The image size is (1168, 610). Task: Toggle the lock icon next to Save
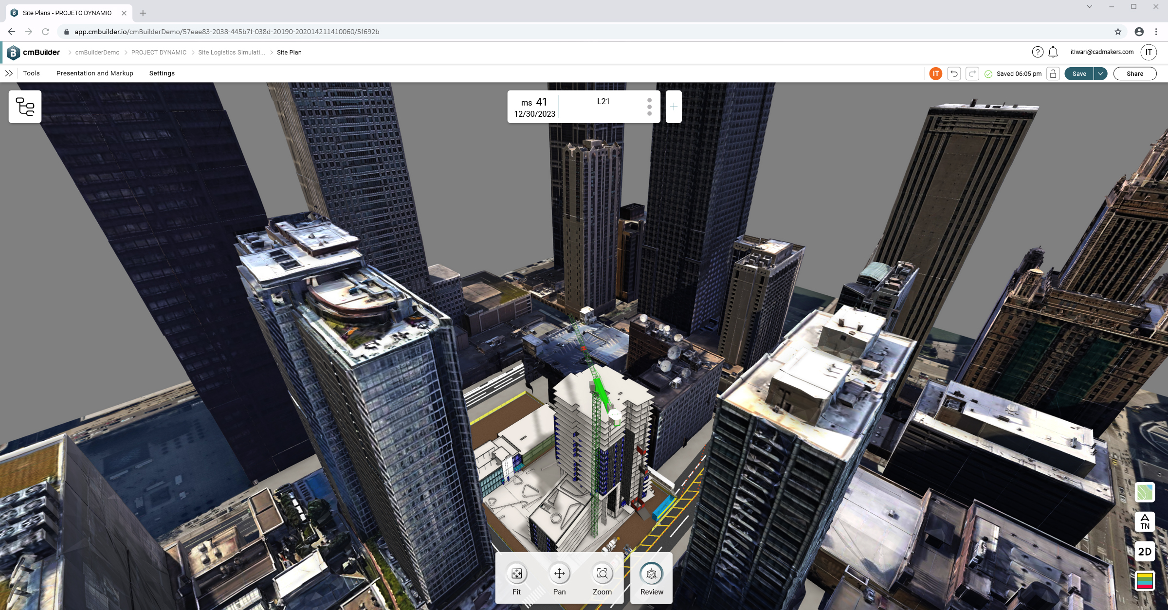point(1053,73)
